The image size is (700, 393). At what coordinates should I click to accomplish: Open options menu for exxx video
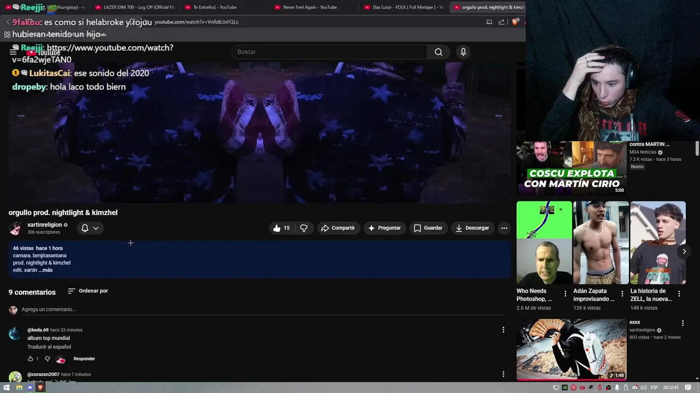click(682, 323)
